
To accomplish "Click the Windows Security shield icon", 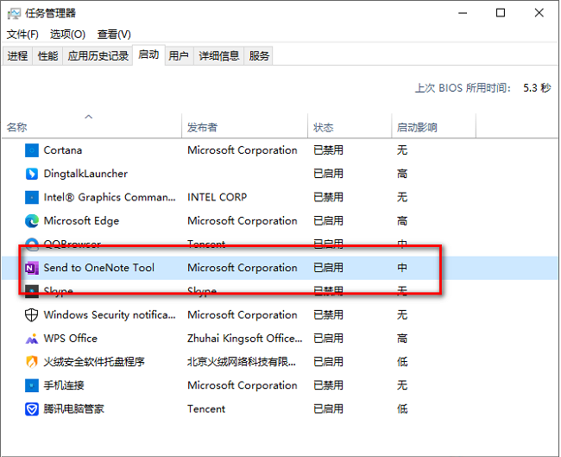I will (31, 315).
